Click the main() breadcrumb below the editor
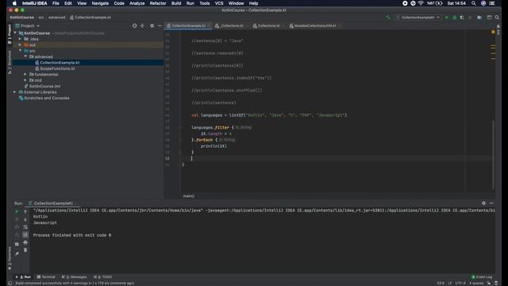The height and width of the screenshot is (286, 508). point(189,196)
